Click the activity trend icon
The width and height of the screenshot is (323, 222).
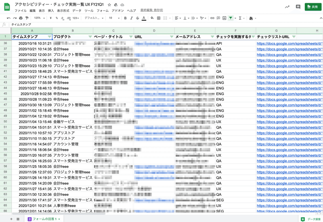pyautogui.click(x=287, y=7)
